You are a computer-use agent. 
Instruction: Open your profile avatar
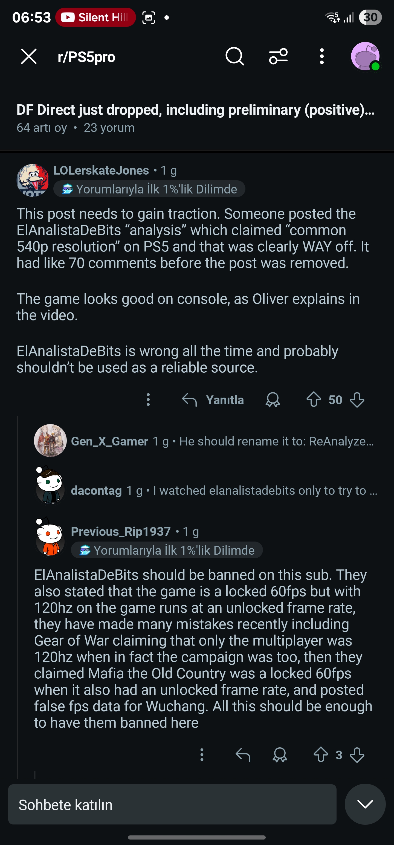click(365, 56)
